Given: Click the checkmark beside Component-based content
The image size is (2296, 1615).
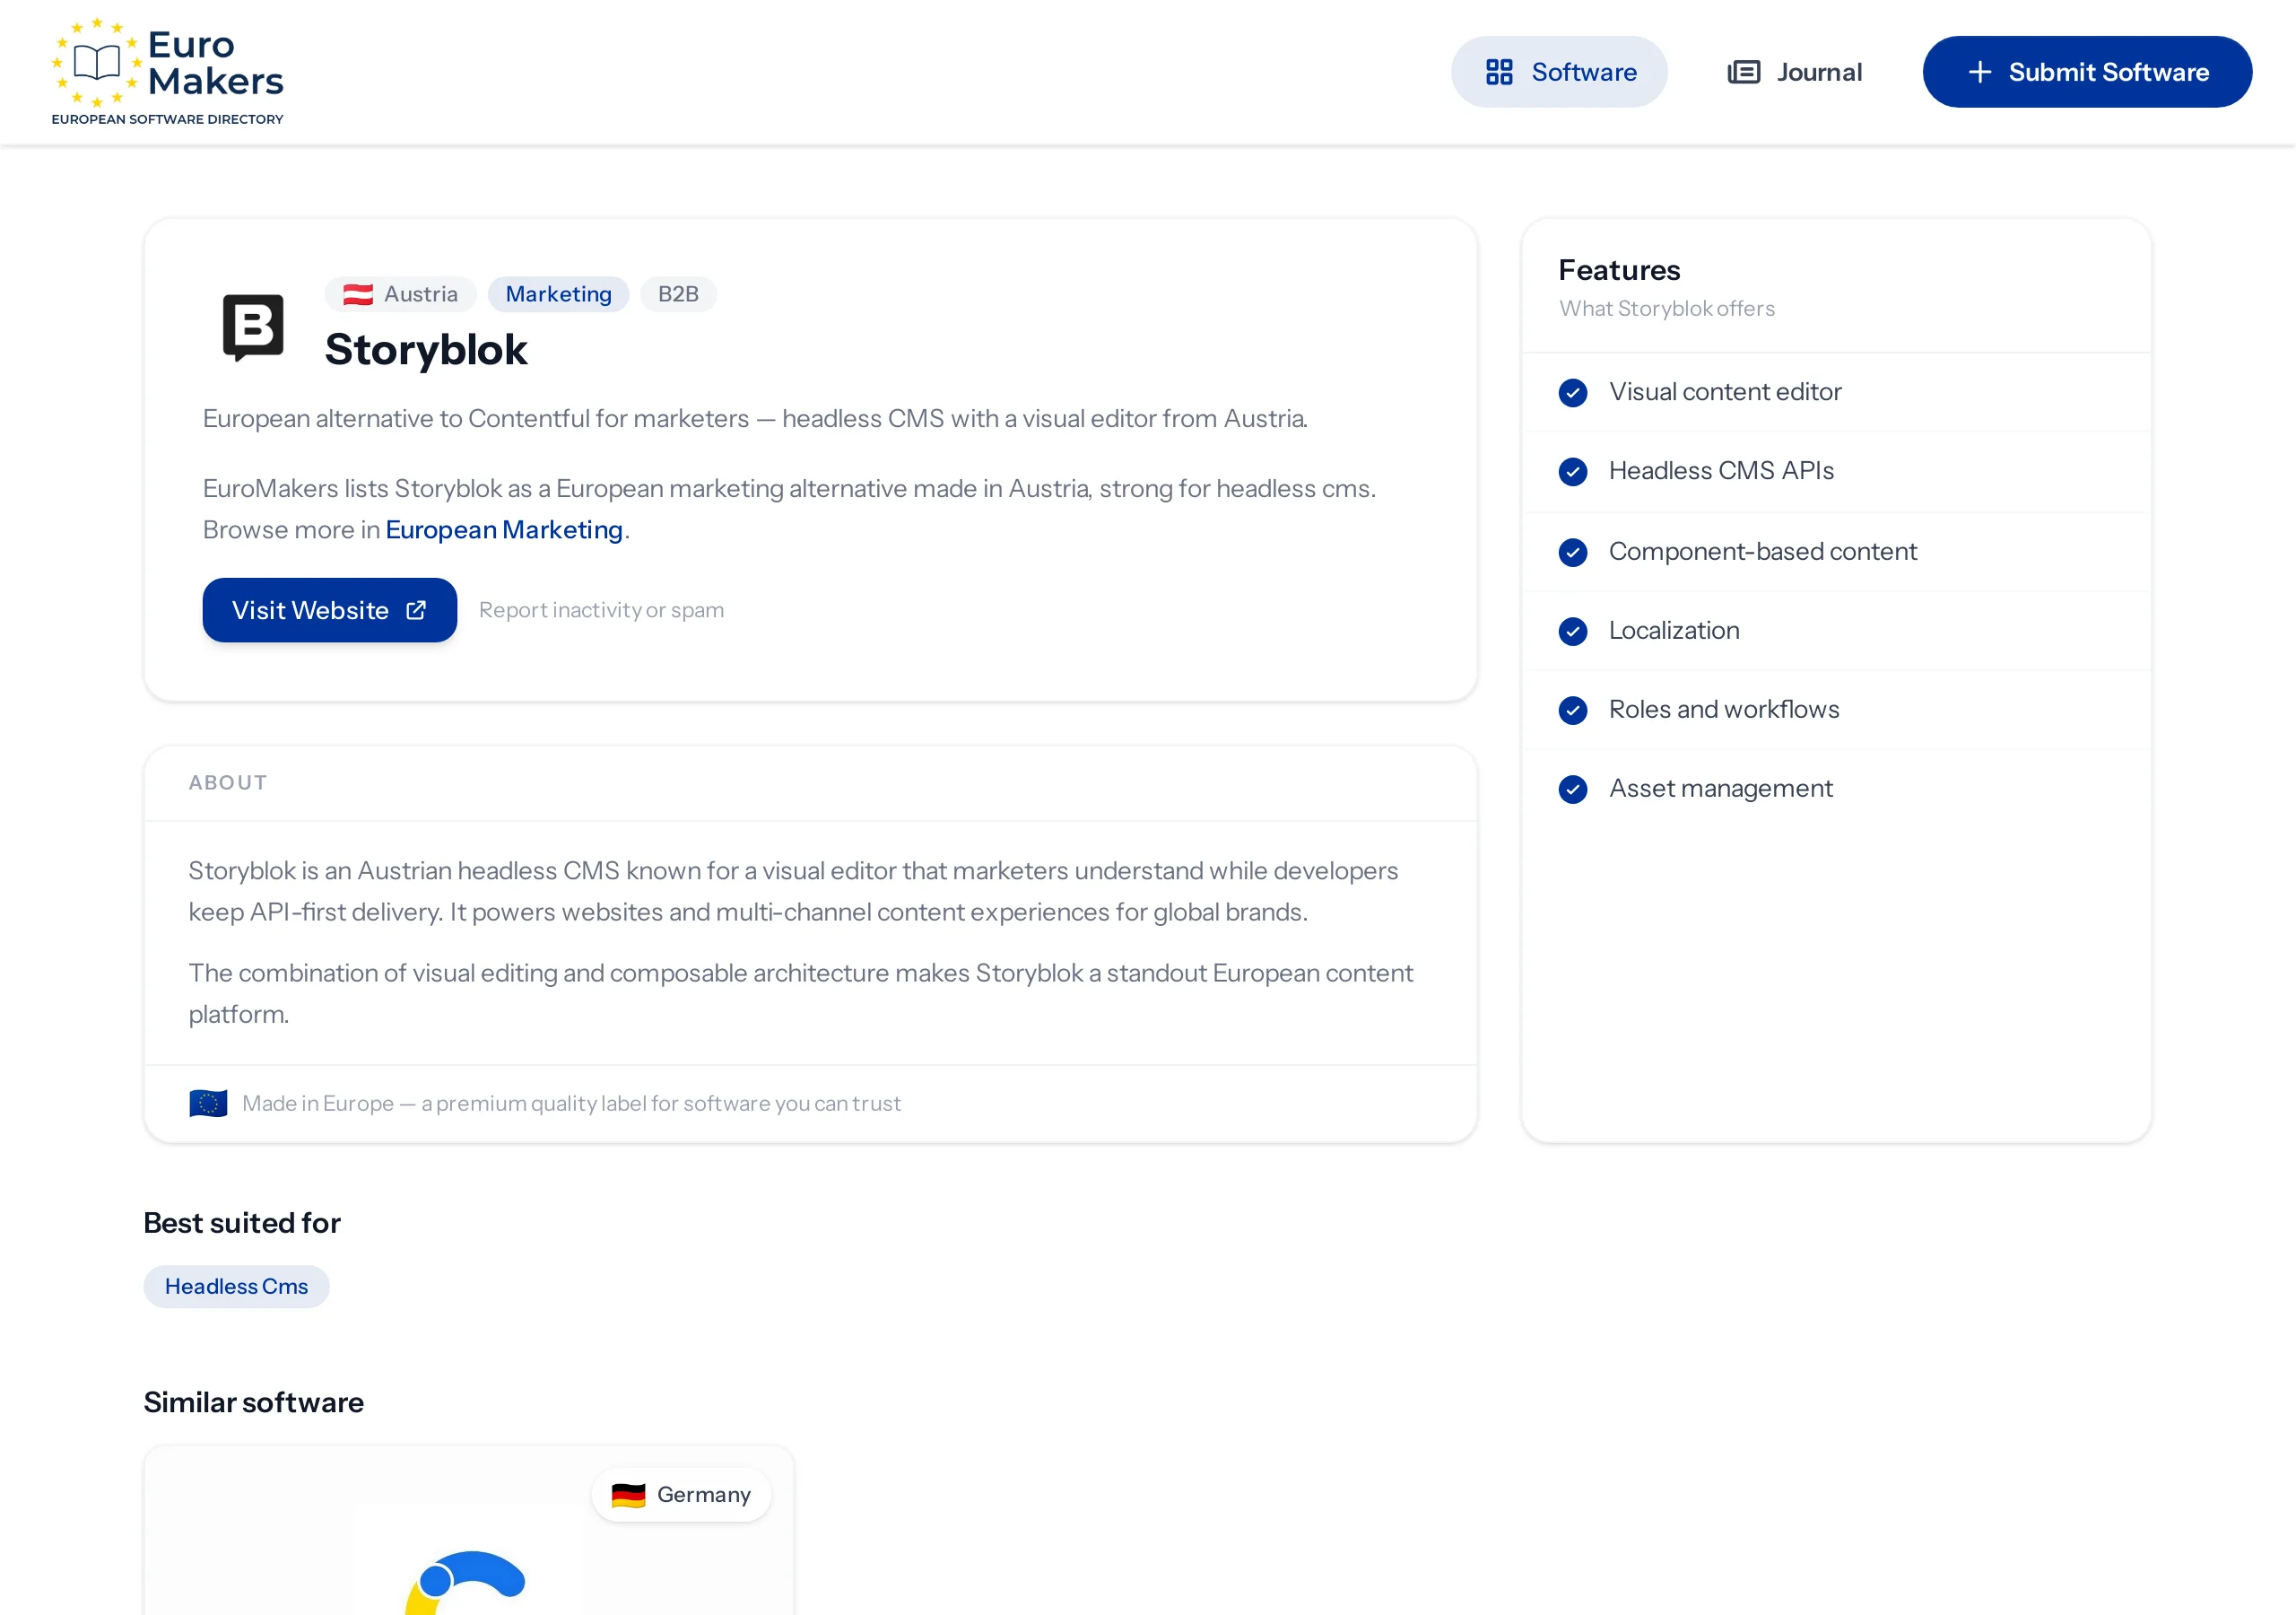Looking at the screenshot, I should pyautogui.click(x=1572, y=553).
